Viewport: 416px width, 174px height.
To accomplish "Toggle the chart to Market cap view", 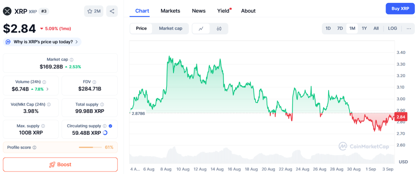I will coord(171,28).
